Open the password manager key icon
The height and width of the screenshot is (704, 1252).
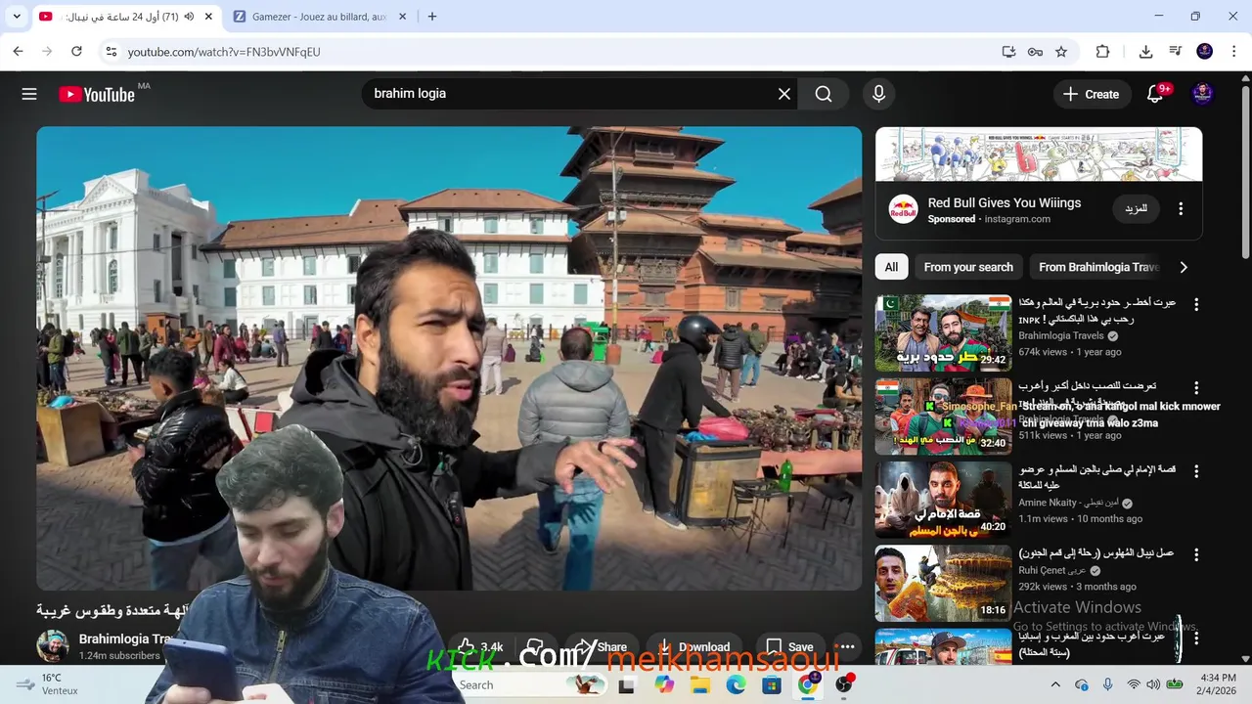click(x=1035, y=52)
